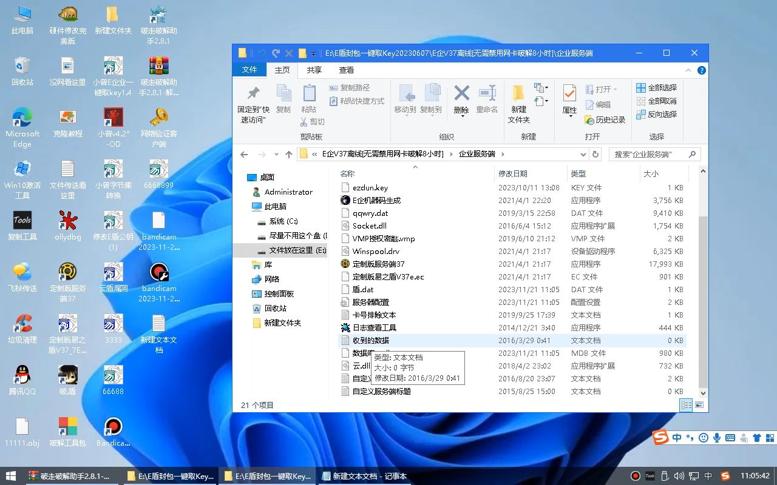Click Edit (编辑) in the ribbon
The height and width of the screenshot is (485, 777).
[x=598, y=104]
